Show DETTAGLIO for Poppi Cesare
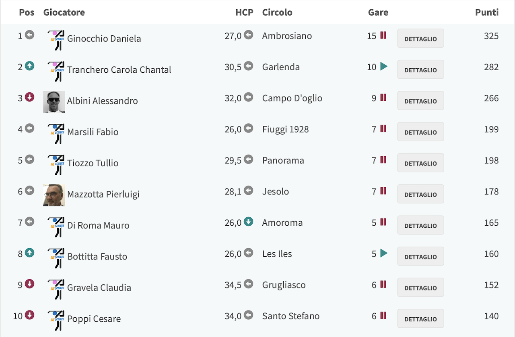 [x=420, y=319]
